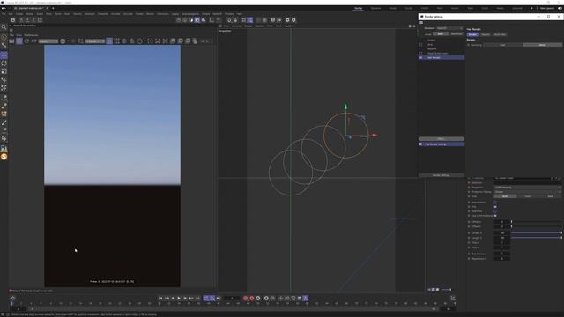Viewport: 564px width, 317px height.
Task: Select Both for the Side option
Action: (505, 196)
